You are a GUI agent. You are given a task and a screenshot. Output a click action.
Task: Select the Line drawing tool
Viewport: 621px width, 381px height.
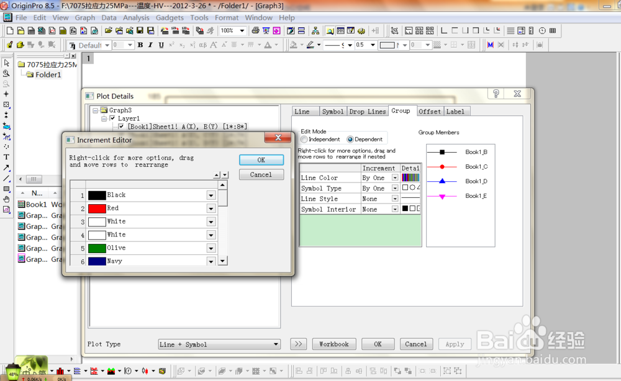pyautogui.click(x=6, y=178)
